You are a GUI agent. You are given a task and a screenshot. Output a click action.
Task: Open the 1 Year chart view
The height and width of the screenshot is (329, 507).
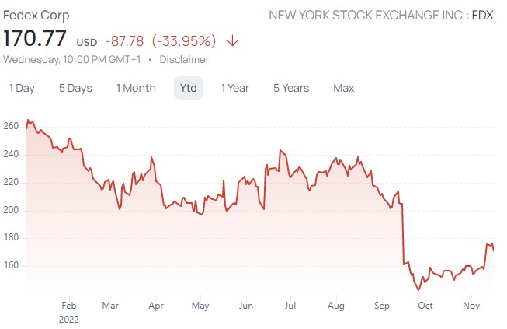pos(234,88)
